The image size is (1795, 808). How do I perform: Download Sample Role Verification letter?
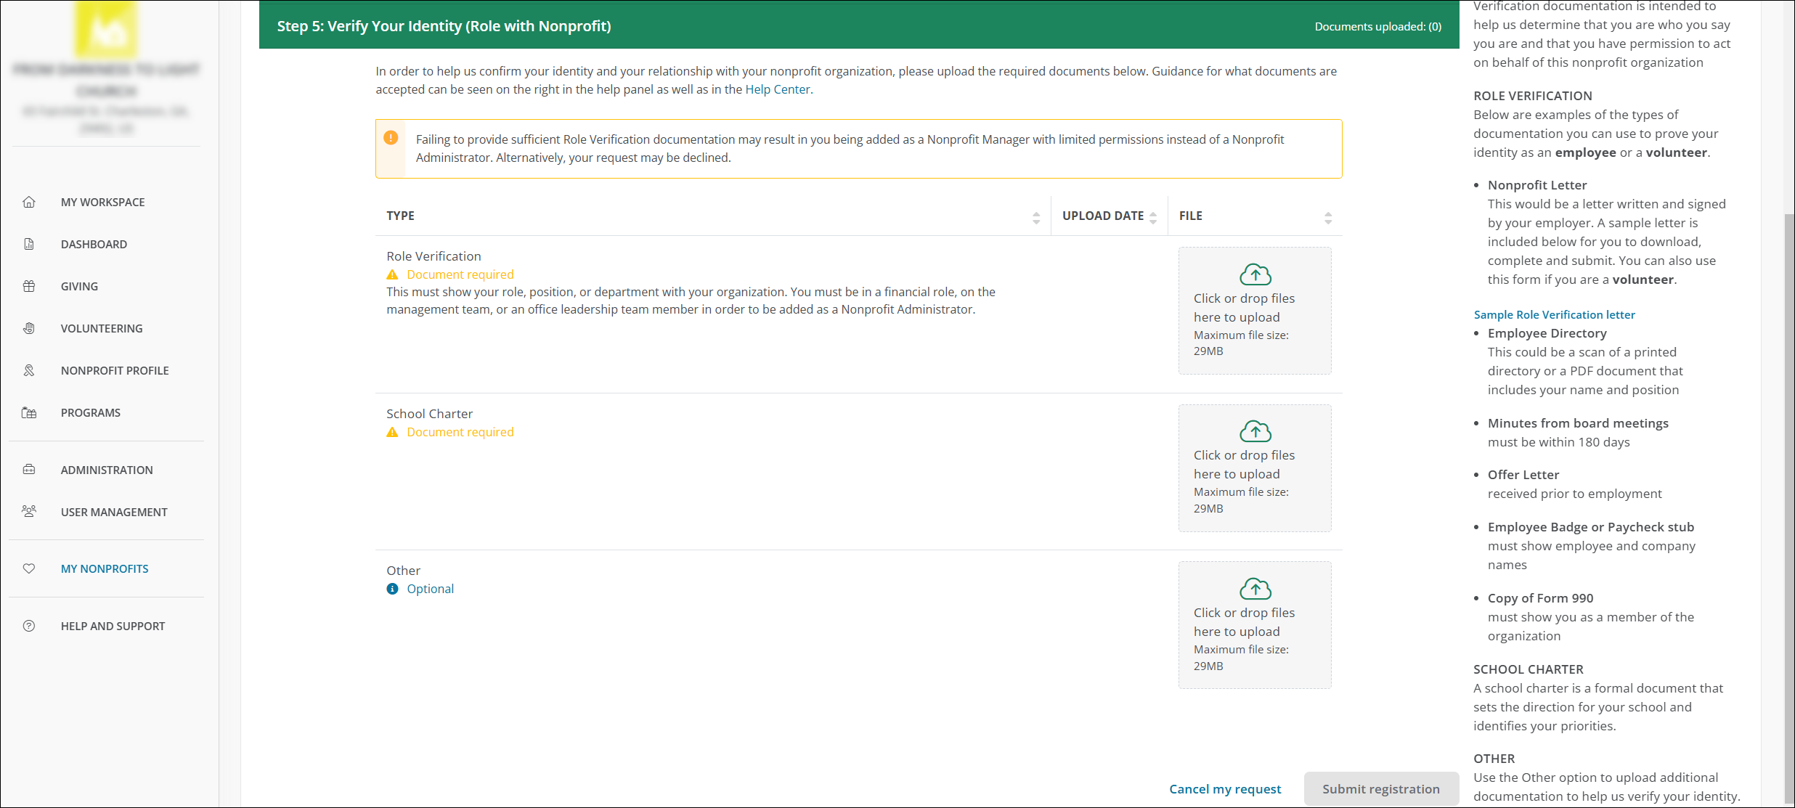pyautogui.click(x=1554, y=314)
